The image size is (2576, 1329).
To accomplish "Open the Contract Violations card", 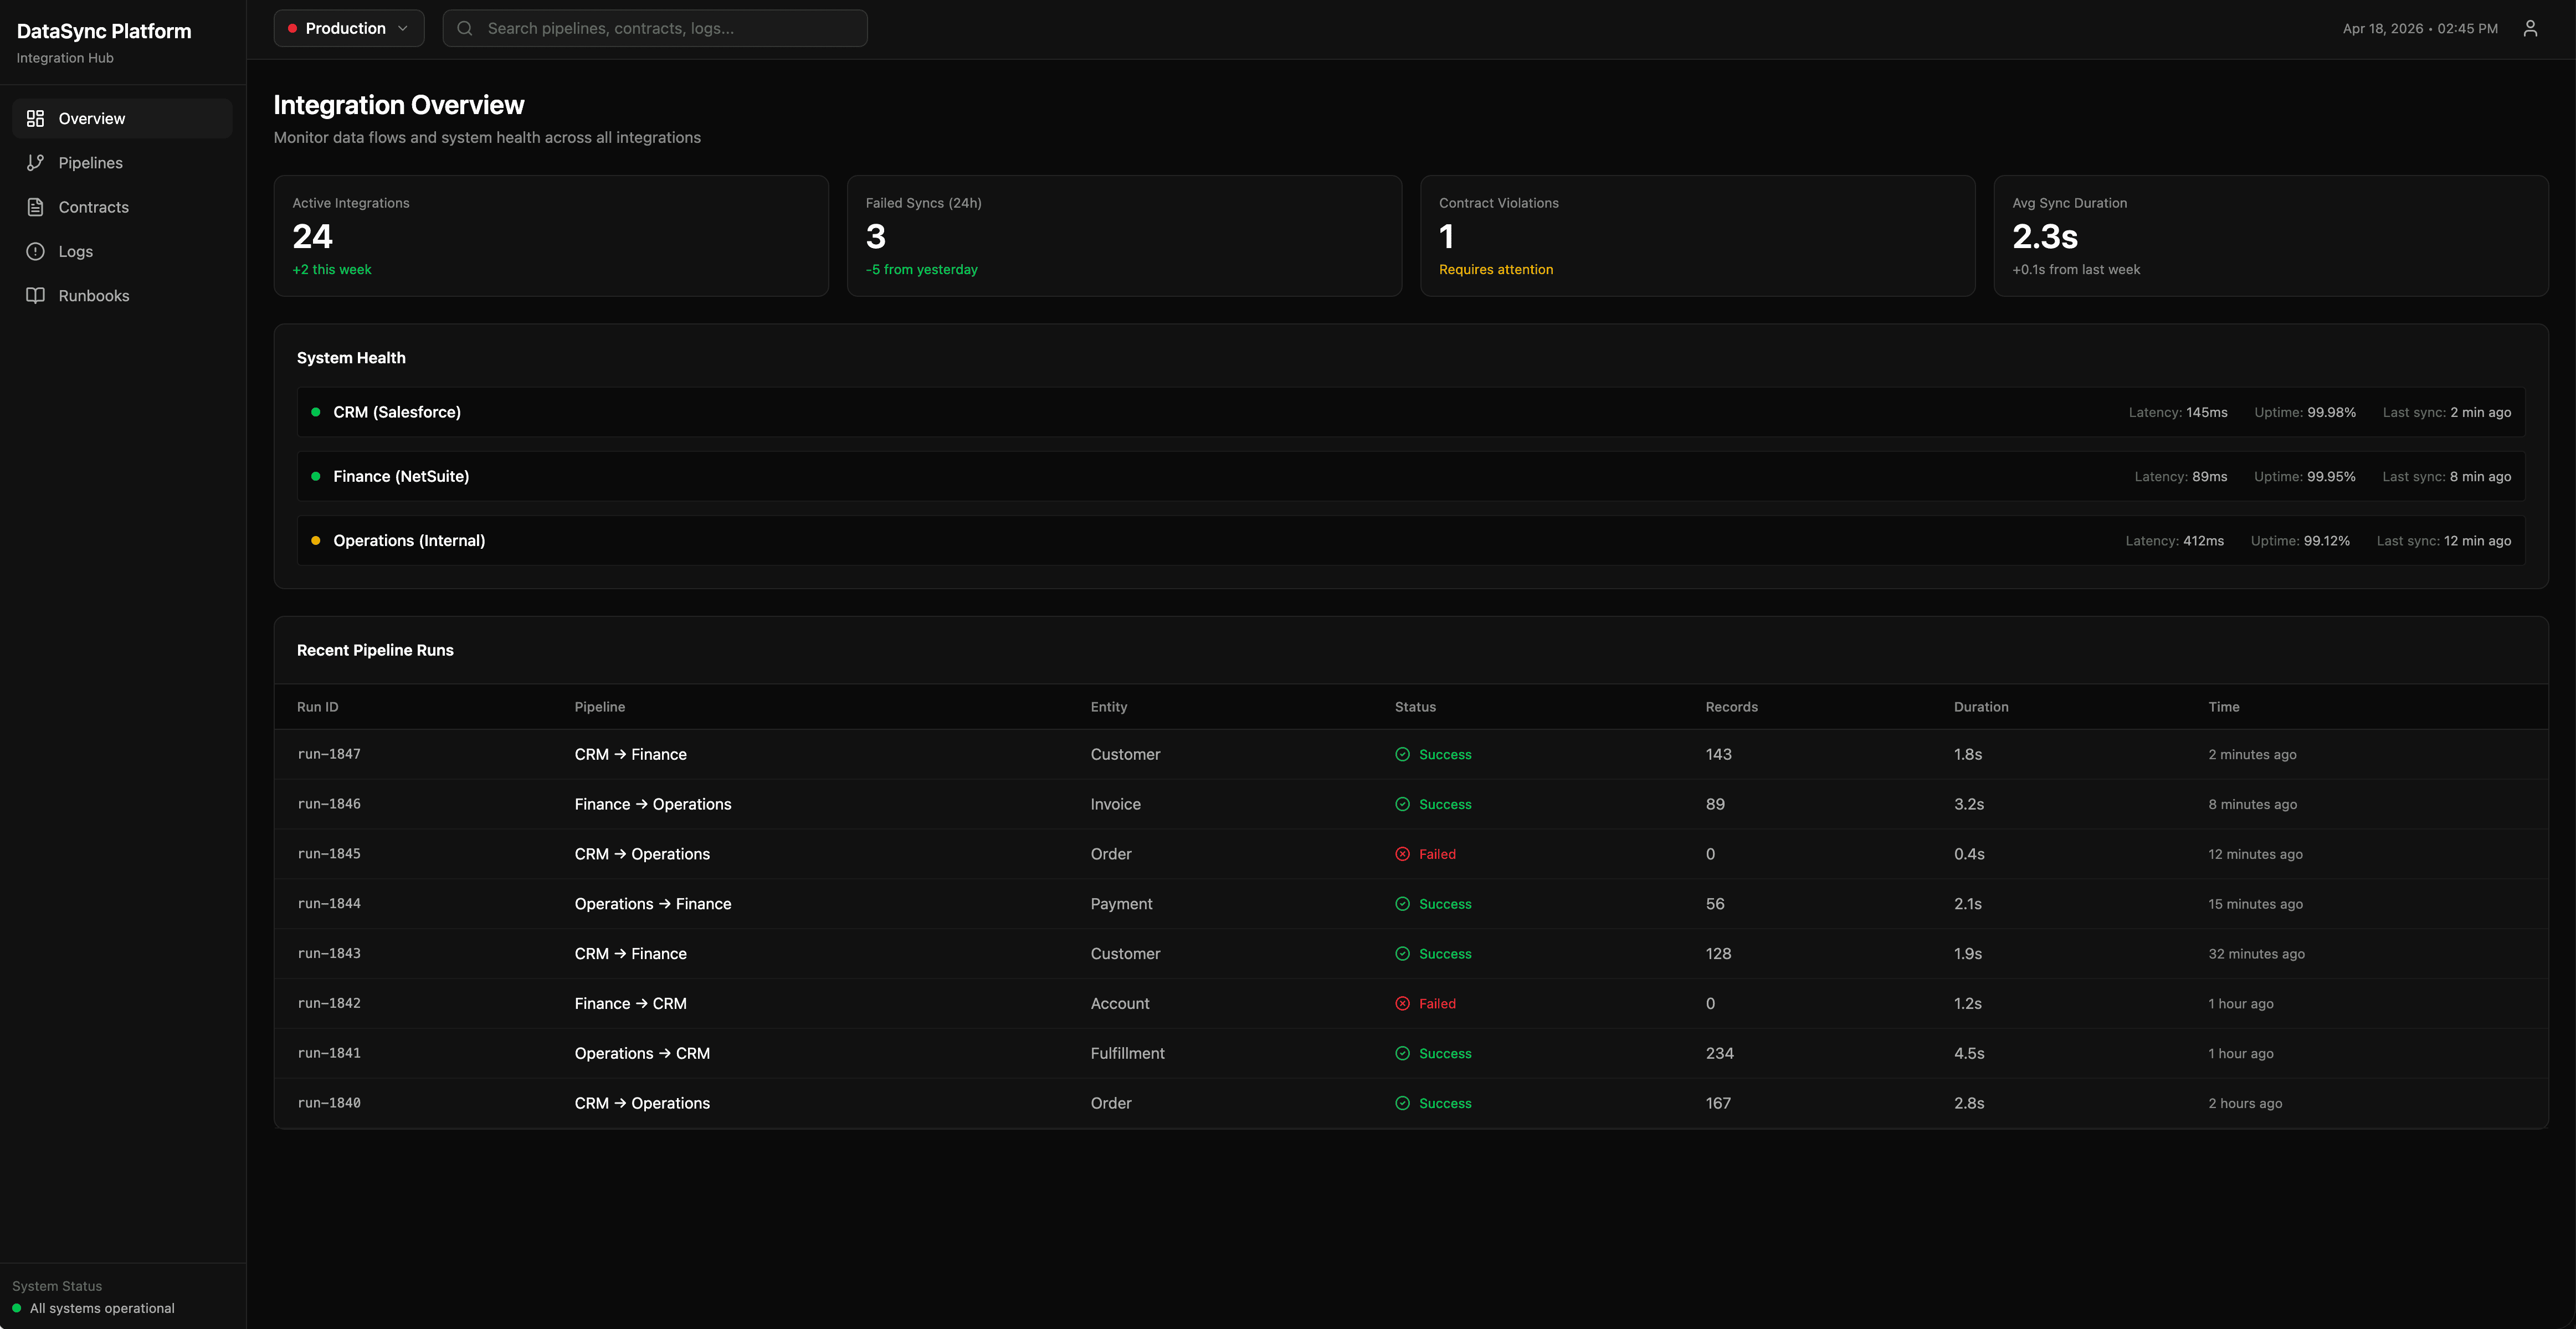I will click(1697, 236).
